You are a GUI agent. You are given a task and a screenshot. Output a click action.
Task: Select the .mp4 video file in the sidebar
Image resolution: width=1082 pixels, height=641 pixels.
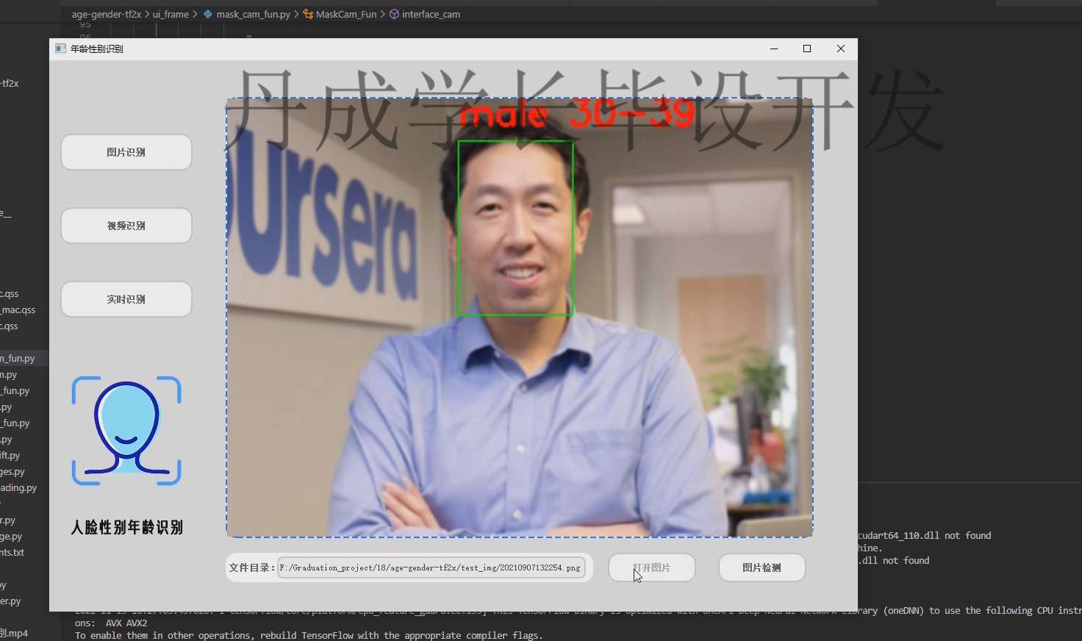12,633
